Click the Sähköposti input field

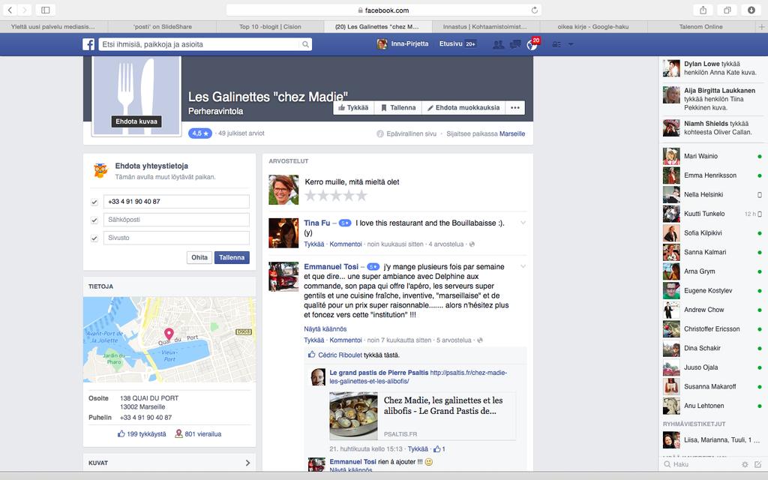point(176,220)
